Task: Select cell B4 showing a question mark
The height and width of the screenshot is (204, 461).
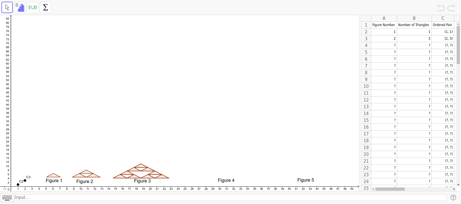Action: click(414, 45)
